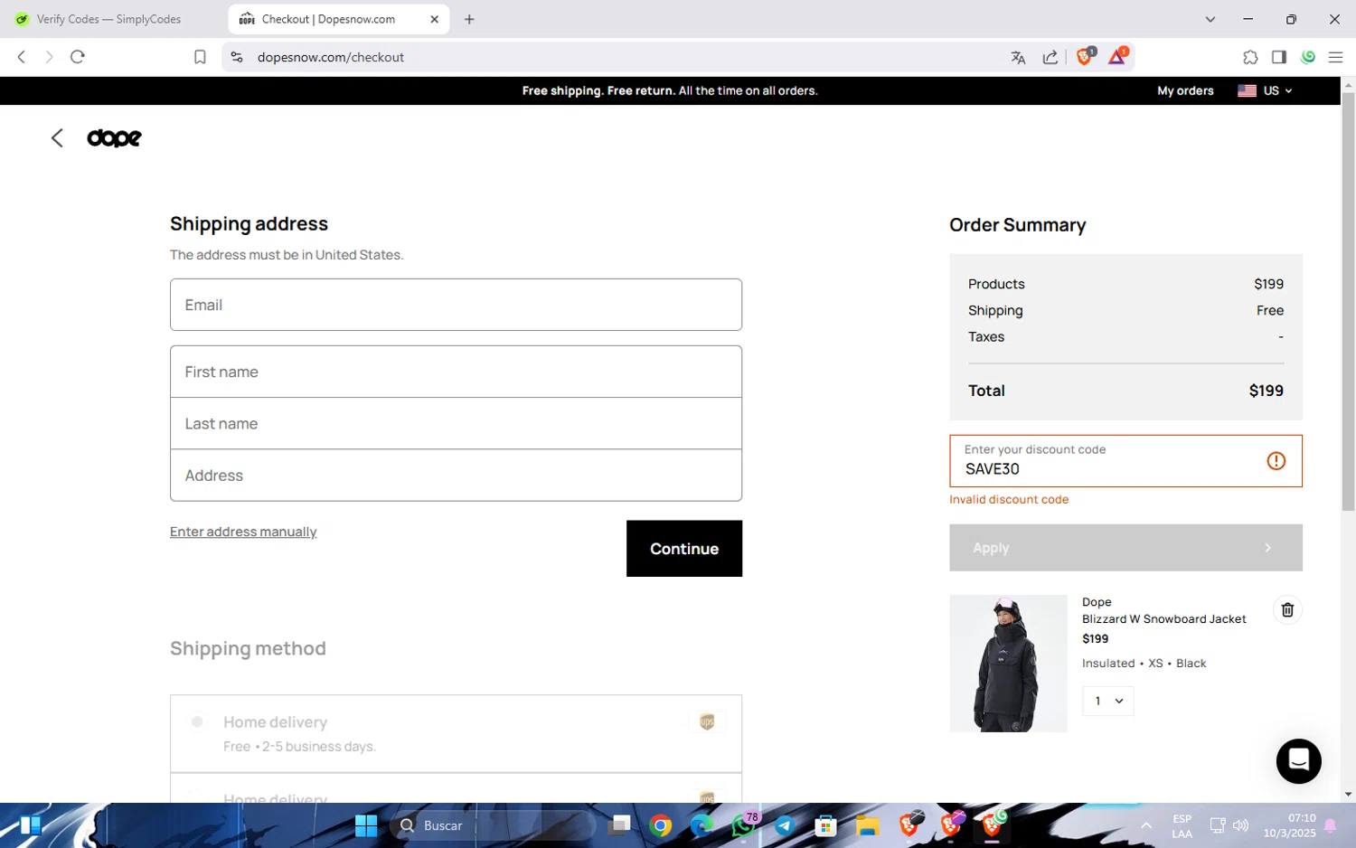Click the ESP LAA language indicator

pyautogui.click(x=1182, y=825)
